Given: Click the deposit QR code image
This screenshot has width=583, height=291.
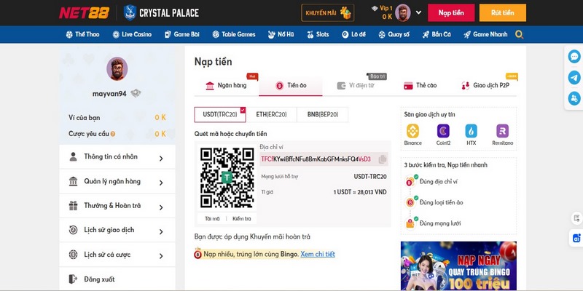Looking at the screenshot, I should (227, 178).
